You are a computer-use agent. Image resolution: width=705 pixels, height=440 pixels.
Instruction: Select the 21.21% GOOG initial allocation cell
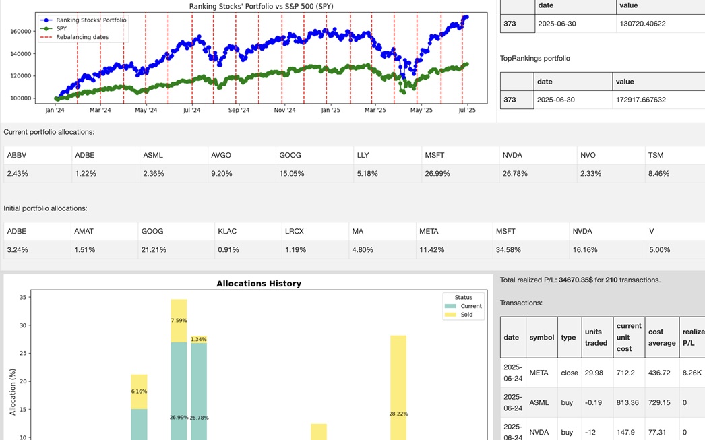[x=177, y=250]
